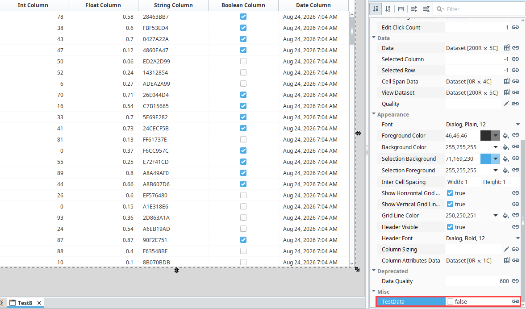Sort table by Float Column header
Viewport: 526px width, 309px height.
[103, 5]
